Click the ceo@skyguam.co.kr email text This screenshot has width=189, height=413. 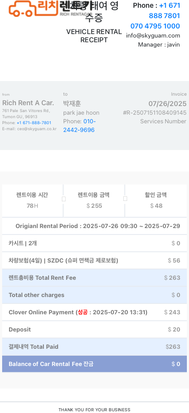pyautogui.click(x=37, y=129)
